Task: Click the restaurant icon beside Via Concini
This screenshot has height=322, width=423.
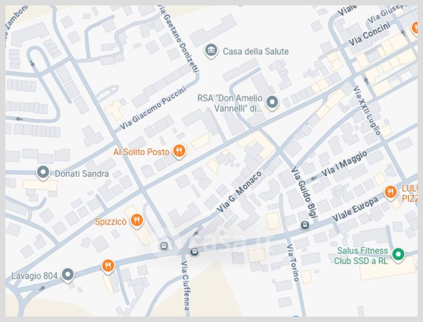Action: pos(415,27)
